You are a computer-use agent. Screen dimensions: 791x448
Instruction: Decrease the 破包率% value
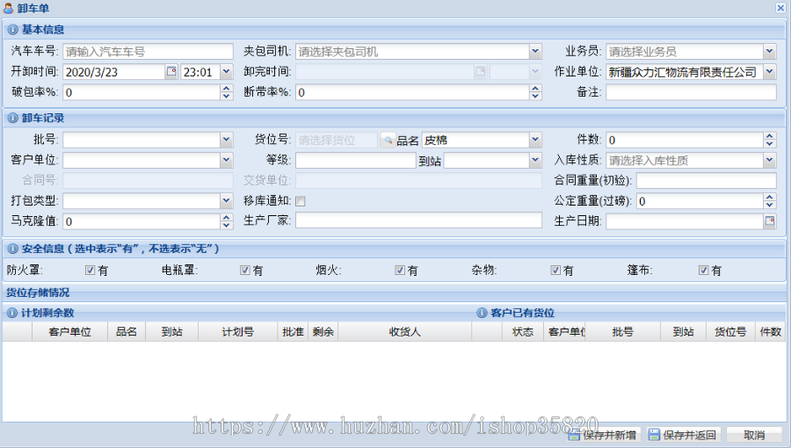pos(227,96)
